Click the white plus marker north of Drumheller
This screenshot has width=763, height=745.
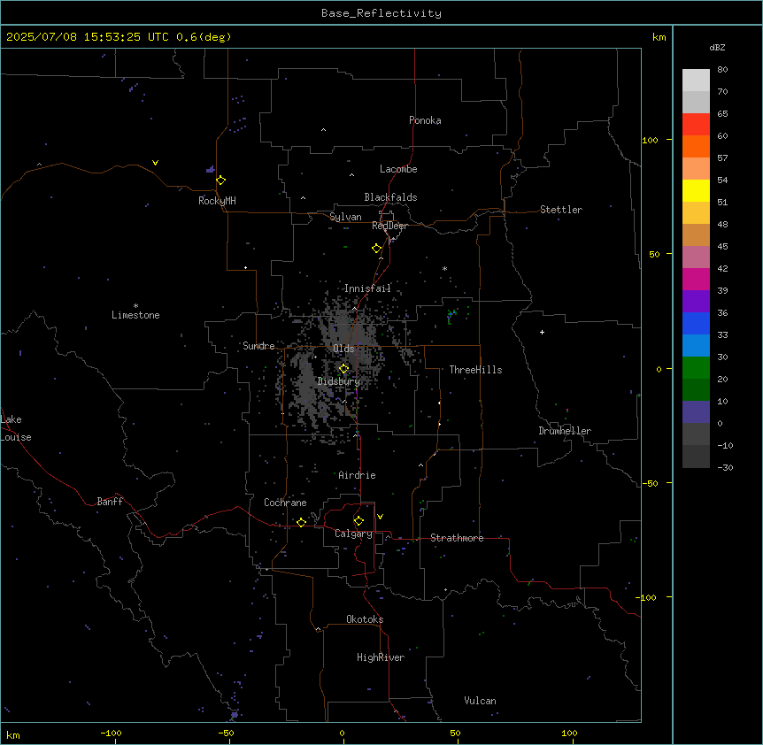tap(542, 332)
